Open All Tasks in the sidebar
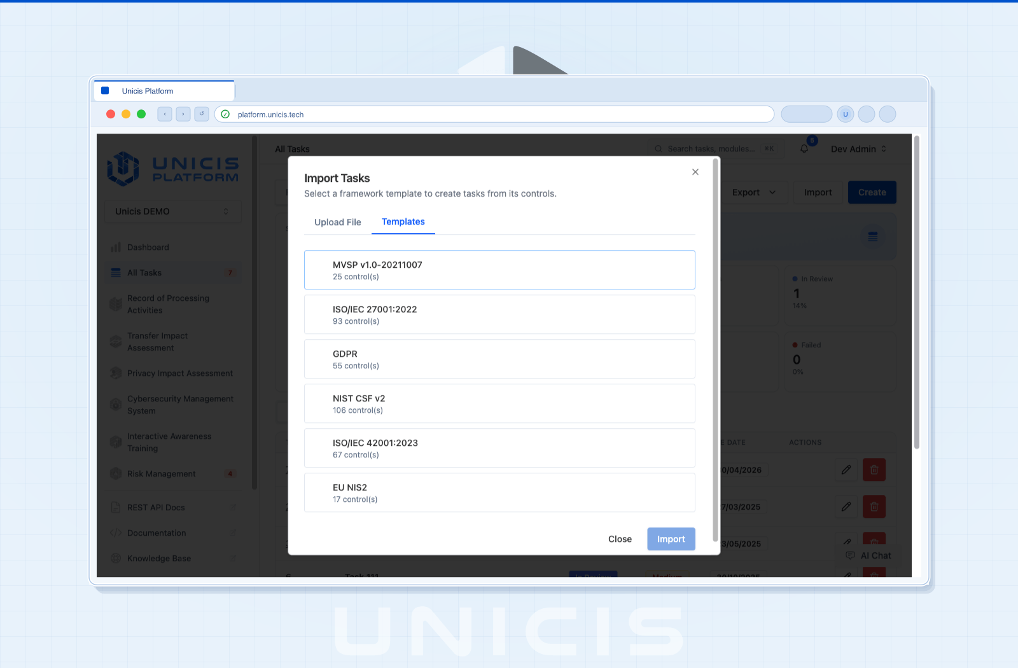The image size is (1018, 668). tap(173, 273)
